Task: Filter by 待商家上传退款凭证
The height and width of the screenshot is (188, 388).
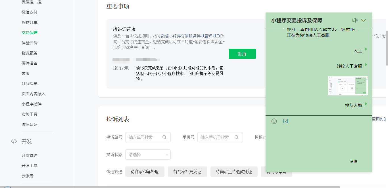Action: pyautogui.click(x=234, y=172)
